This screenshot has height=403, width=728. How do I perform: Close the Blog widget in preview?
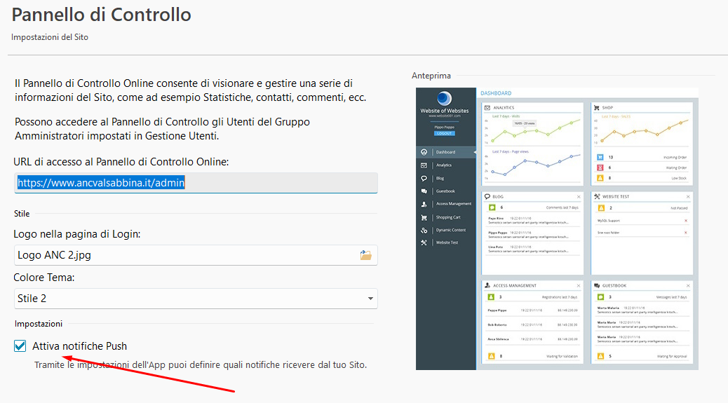(x=579, y=197)
